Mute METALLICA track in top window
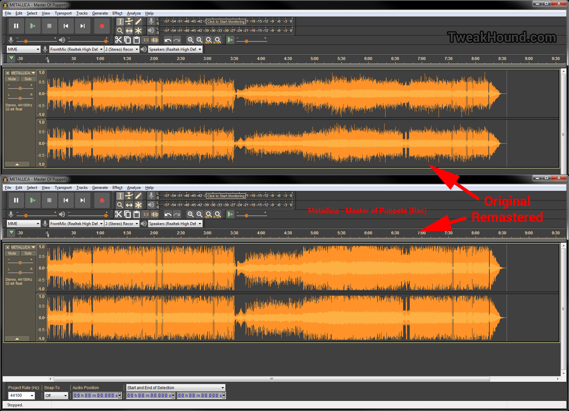Viewport: 569px width, 411px height. click(x=12, y=79)
